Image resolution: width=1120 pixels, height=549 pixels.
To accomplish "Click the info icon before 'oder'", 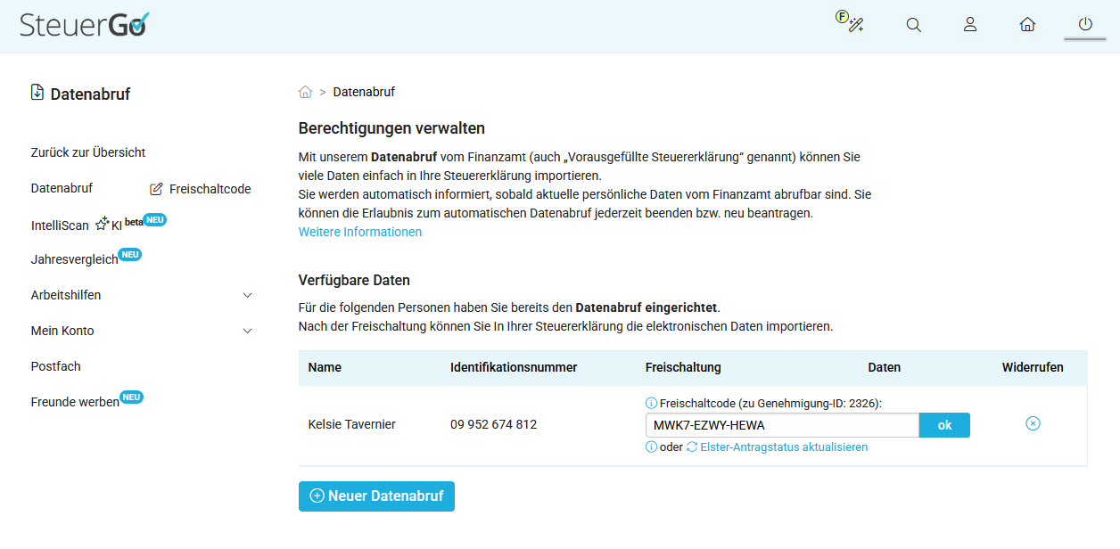I will tap(651, 447).
